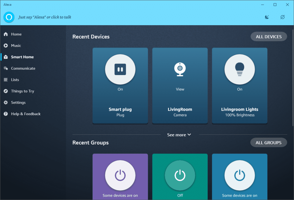The image size is (294, 200).
Task: Toggle the purple group power button
Action: click(120, 175)
